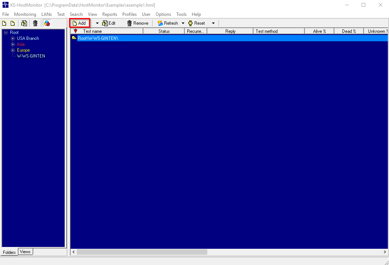Expand the USA Branch folder

pos(13,38)
